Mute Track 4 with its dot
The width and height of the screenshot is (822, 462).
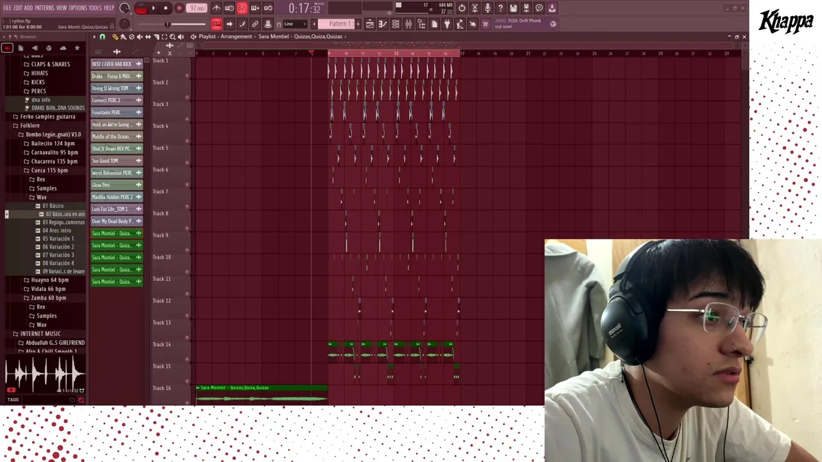(187, 141)
